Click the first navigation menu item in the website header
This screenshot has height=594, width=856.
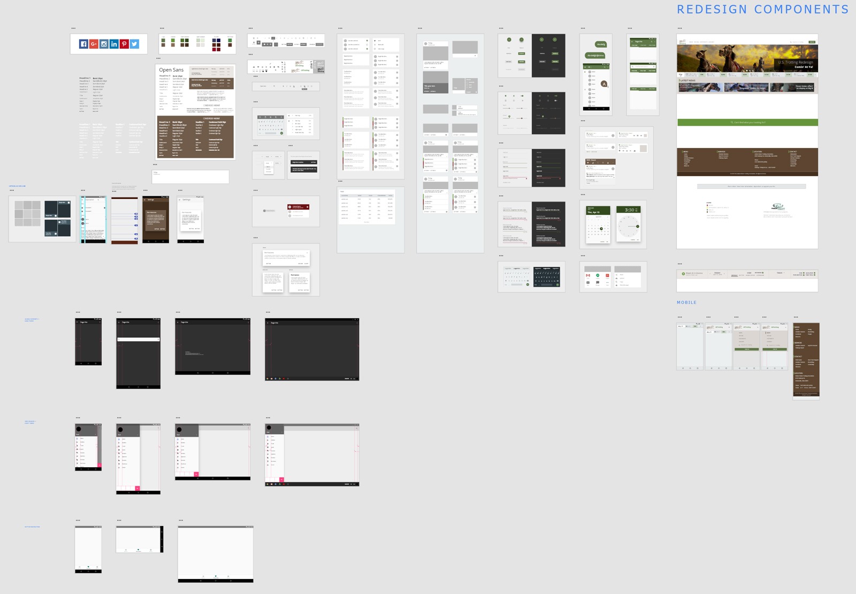coord(691,42)
